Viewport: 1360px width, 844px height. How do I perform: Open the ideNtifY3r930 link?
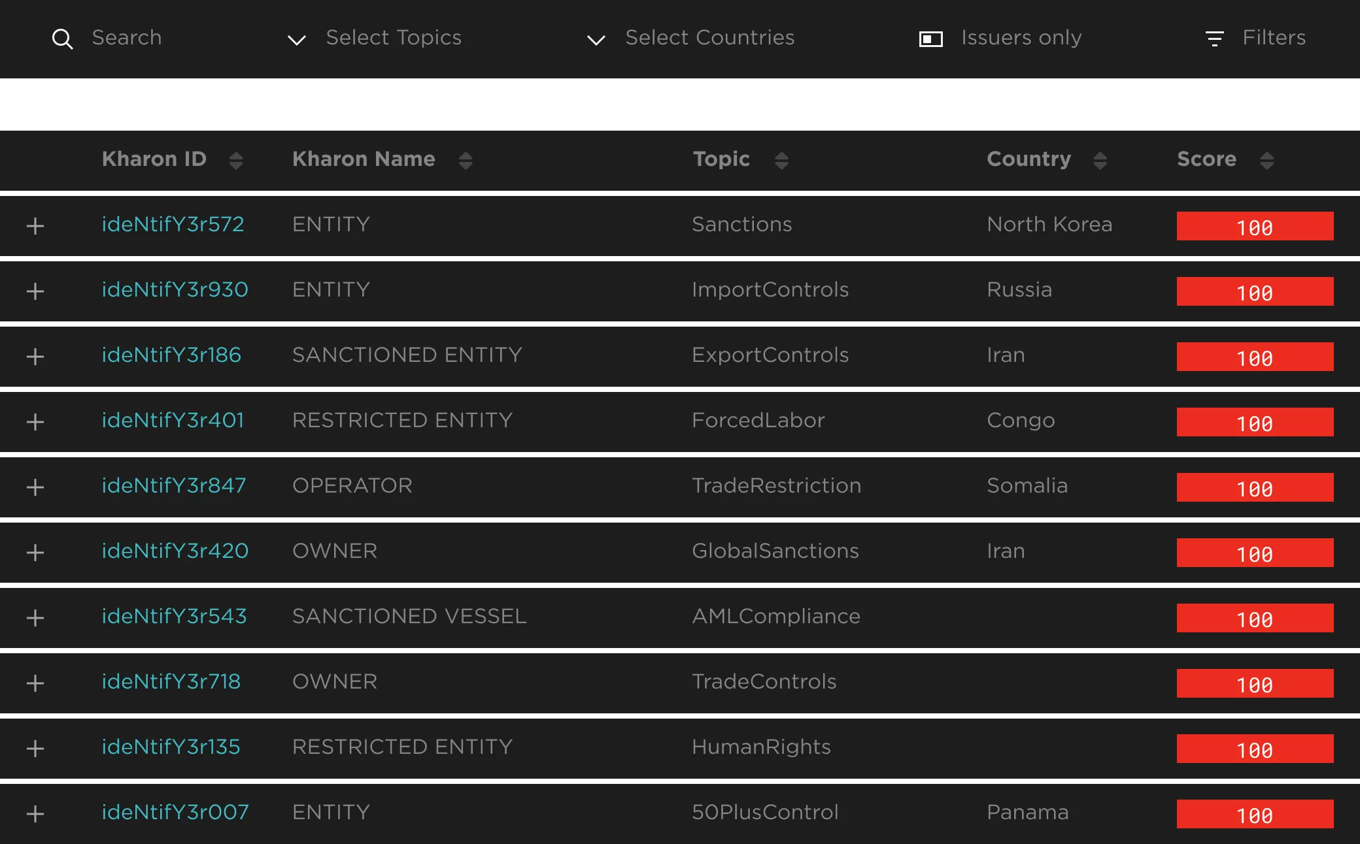(175, 290)
